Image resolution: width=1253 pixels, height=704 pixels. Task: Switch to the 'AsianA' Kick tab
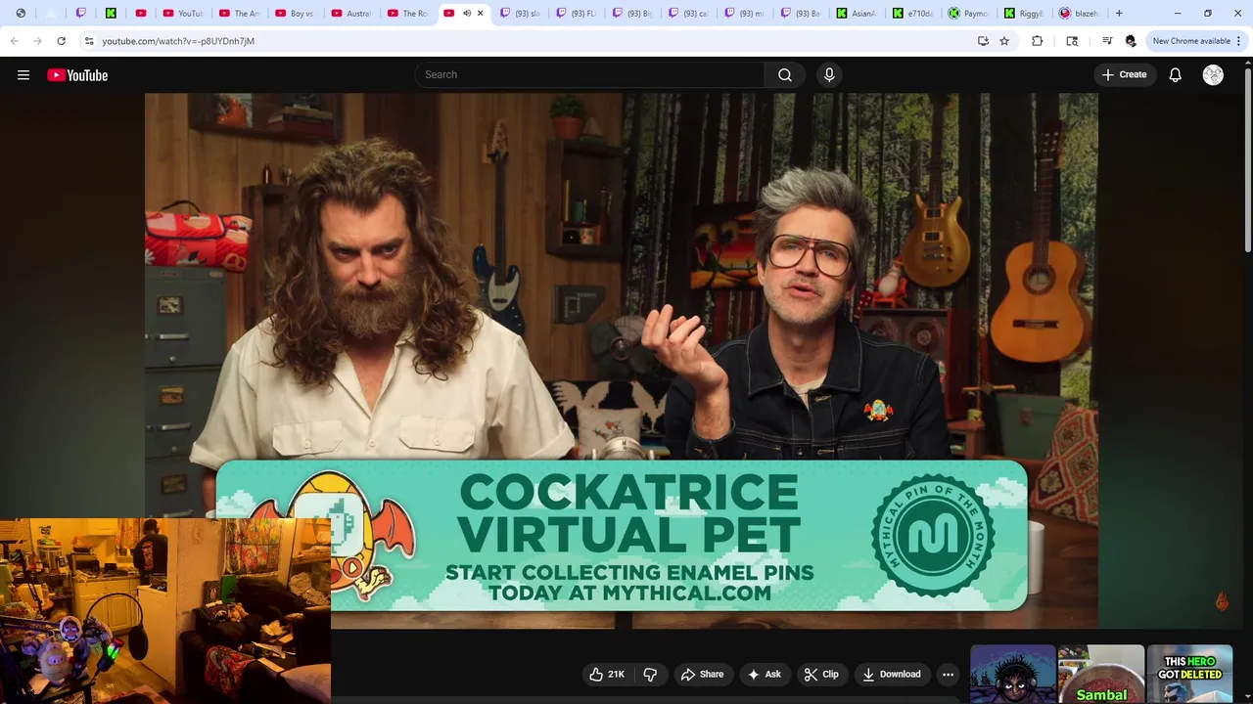coord(859,14)
